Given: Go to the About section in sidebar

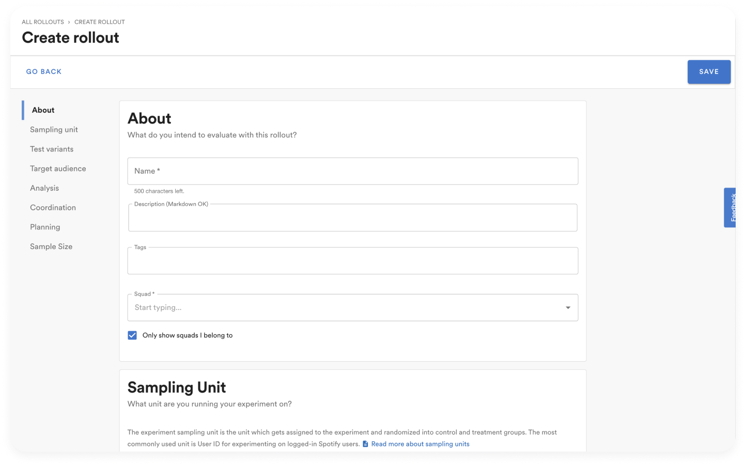Looking at the screenshot, I should click(43, 110).
